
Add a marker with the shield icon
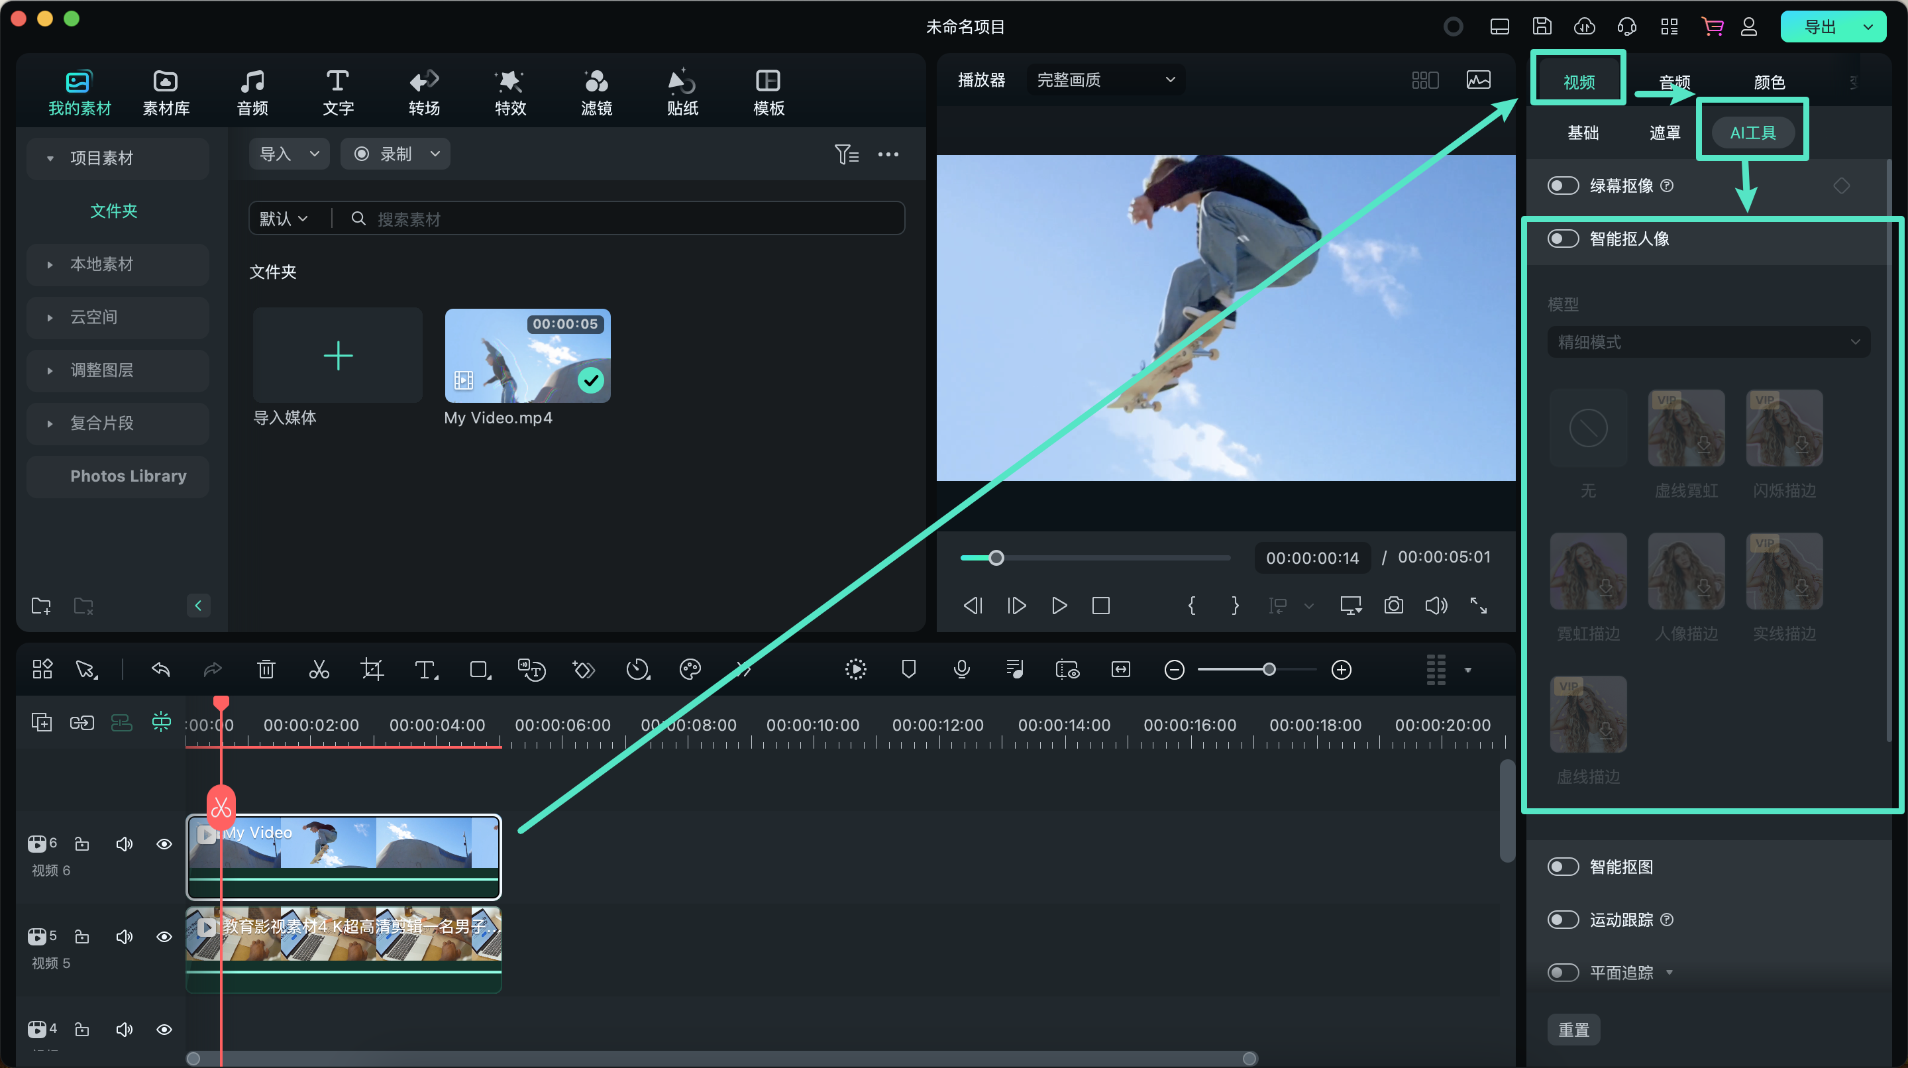pyautogui.click(x=909, y=670)
